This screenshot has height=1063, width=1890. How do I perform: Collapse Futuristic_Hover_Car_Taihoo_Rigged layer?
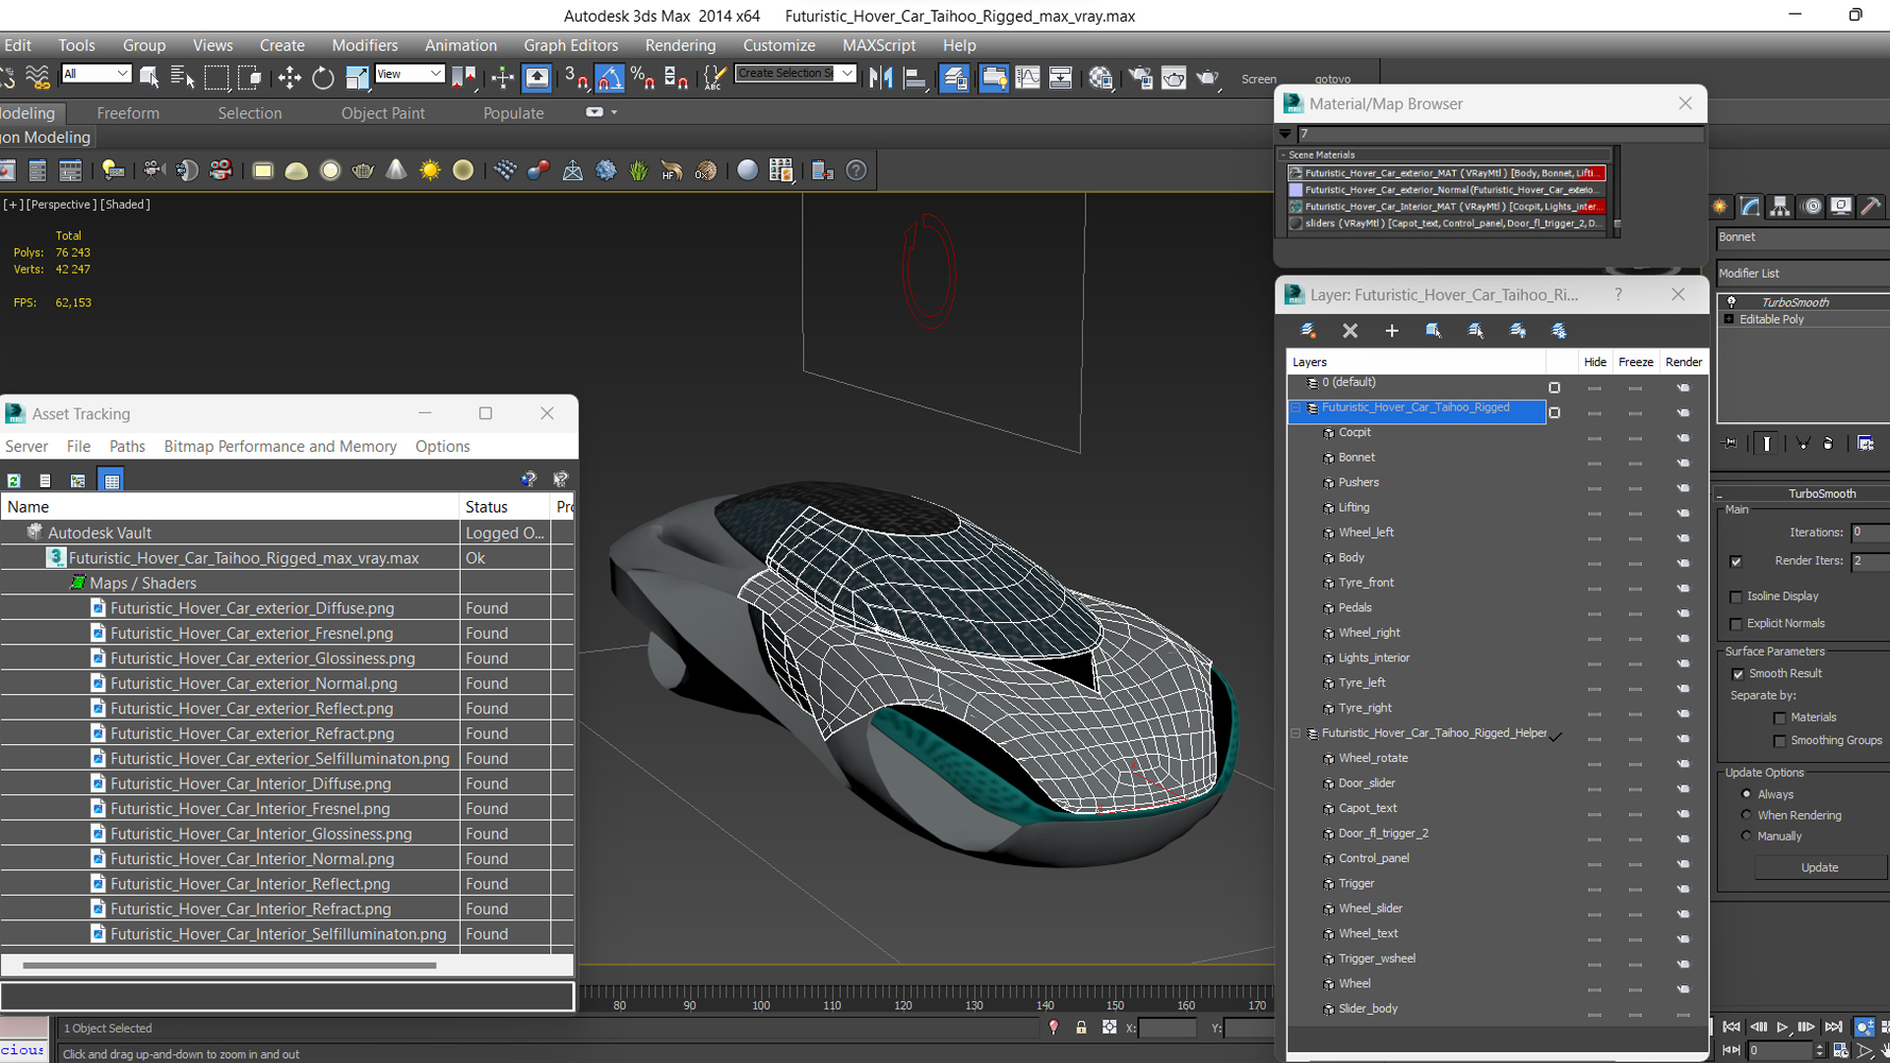pos(1296,407)
